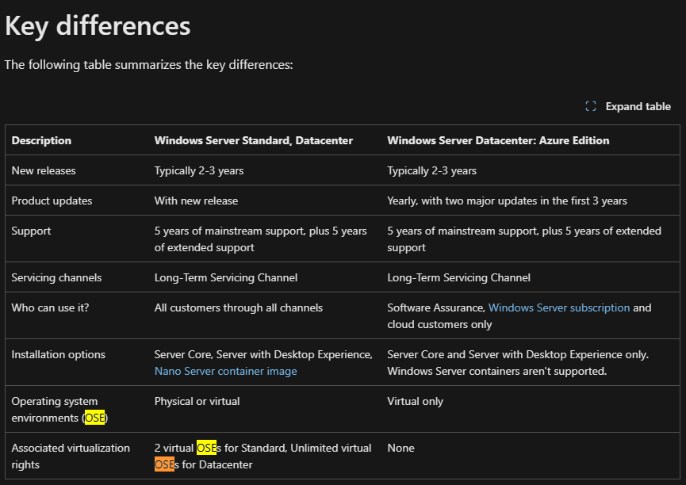Select the New releases row label
Screen dimensions: 686x485
(x=44, y=170)
